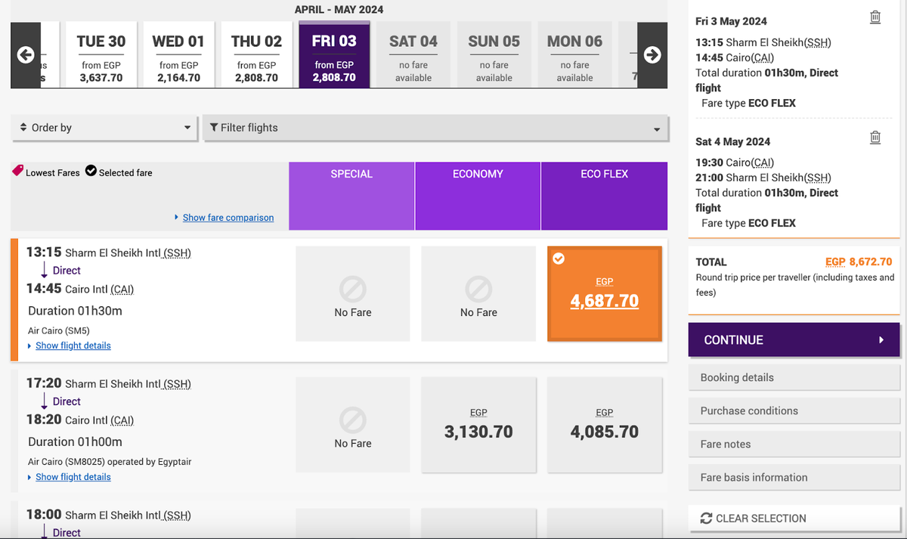The width and height of the screenshot is (907, 539).
Task: Select FRI 03 date tab
Action: click(x=334, y=55)
